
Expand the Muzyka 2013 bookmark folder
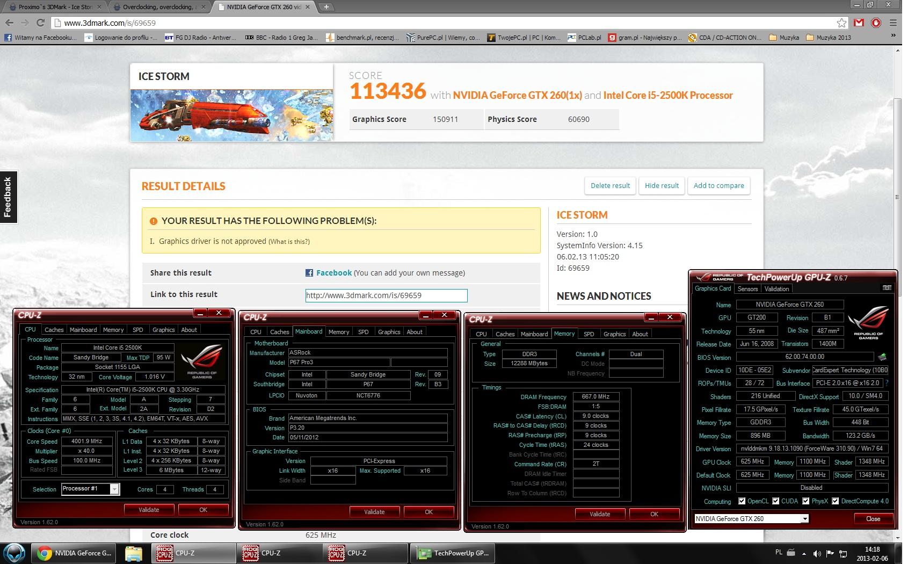829,38
